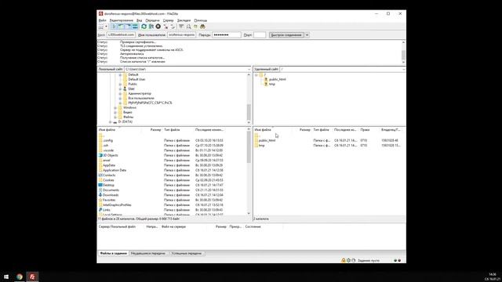502x282 pixels.
Task: Open the Помощь menu
Action: click(x=201, y=20)
